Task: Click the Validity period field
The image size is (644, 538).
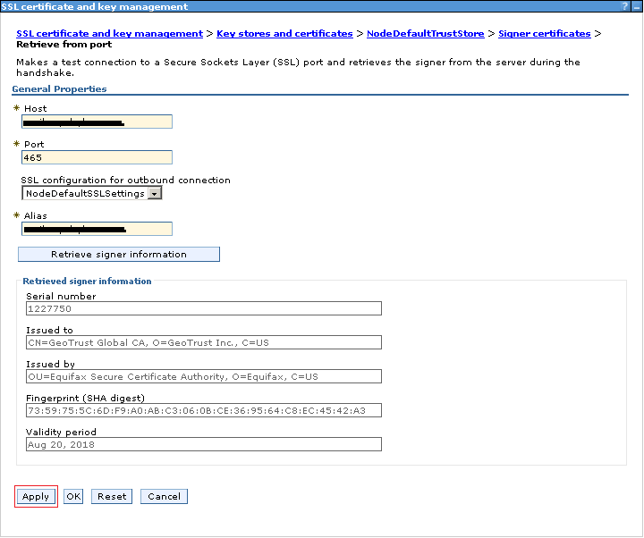Action: [x=203, y=444]
